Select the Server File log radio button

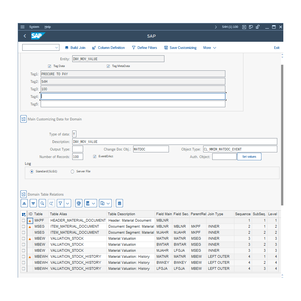tap(72, 172)
